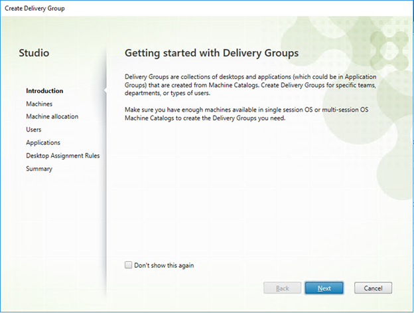Jump to the Users step
The height and width of the screenshot is (313, 414).
[34, 130]
